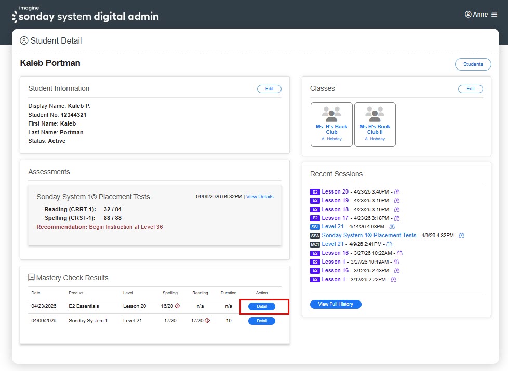Click A. Hobday under Ms. H's Book Club

click(x=331, y=139)
